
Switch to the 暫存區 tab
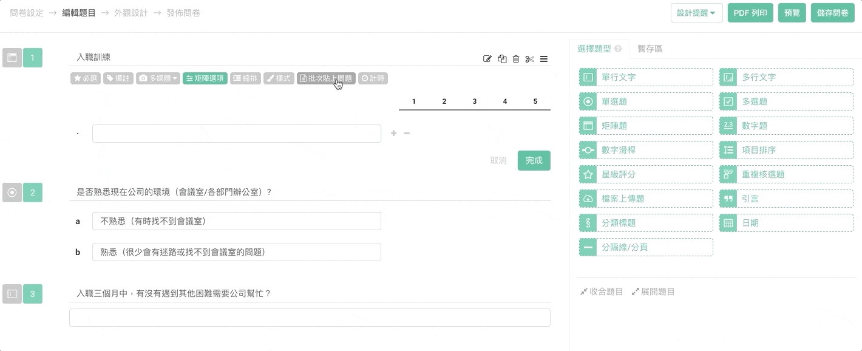click(650, 49)
